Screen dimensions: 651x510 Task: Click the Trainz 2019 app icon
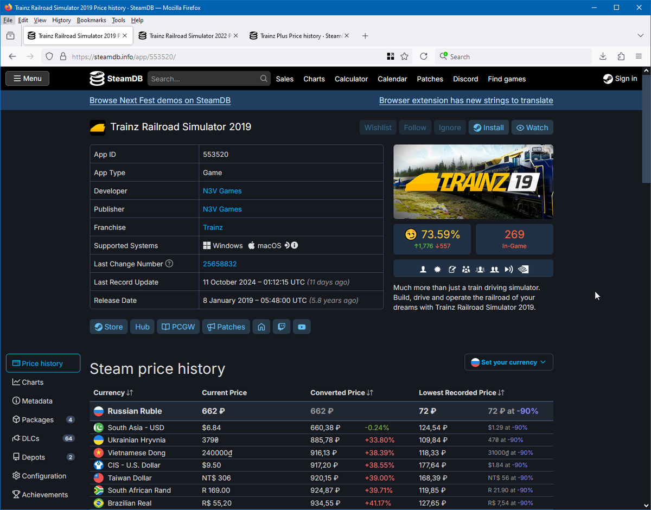(98, 127)
